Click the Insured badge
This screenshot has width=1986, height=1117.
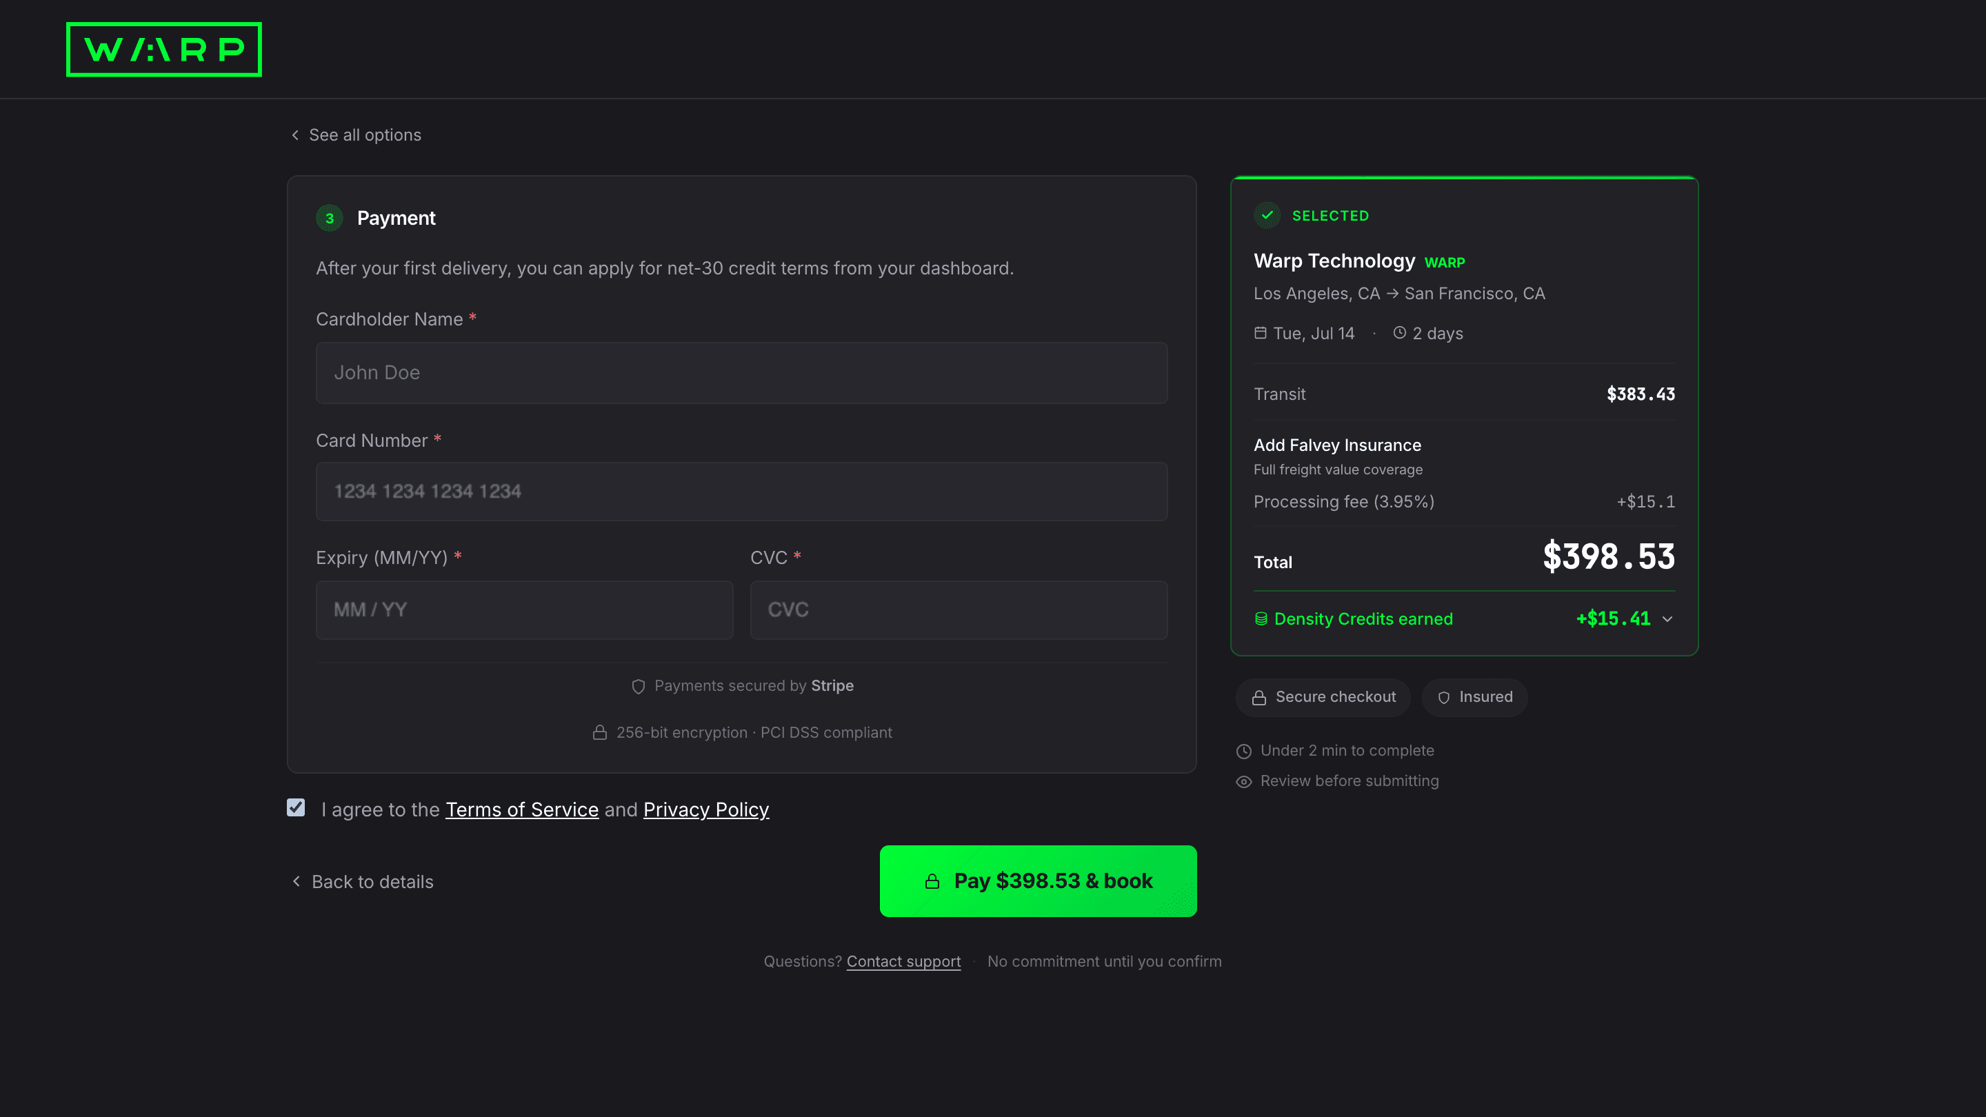point(1474,698)
